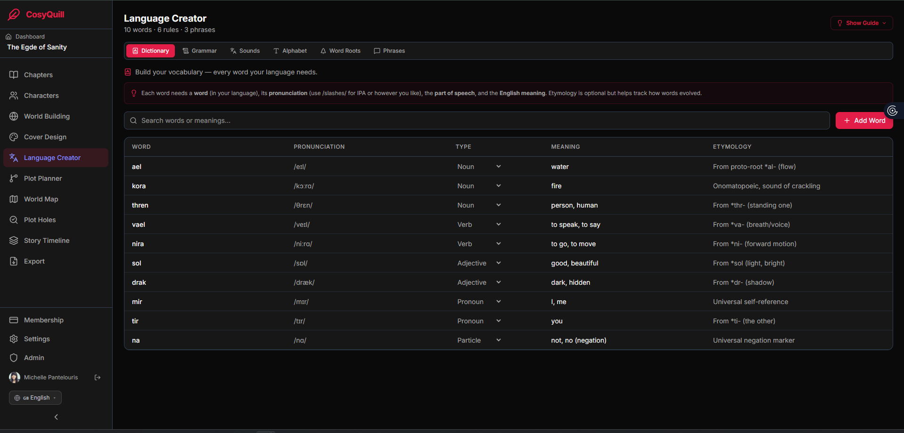Click the meaning cell to speak, to say
Screen dimensions: 904x433
tap(575, 225)
